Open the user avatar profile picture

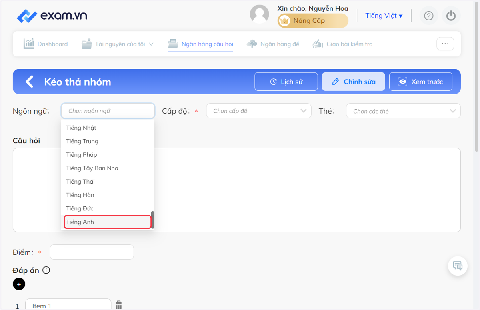click(x=260, y=15)
